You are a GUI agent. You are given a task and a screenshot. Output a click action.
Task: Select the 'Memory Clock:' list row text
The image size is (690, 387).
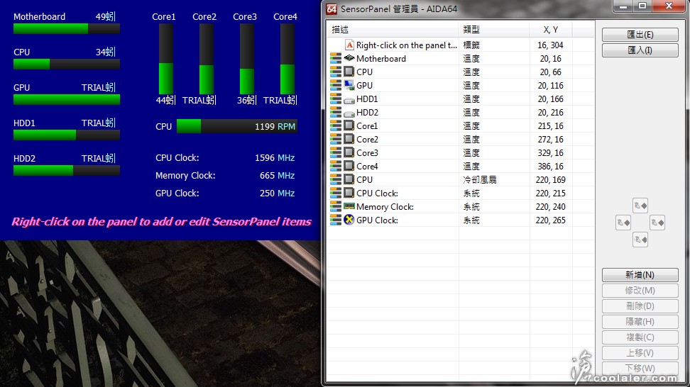[x=385, y=206]
